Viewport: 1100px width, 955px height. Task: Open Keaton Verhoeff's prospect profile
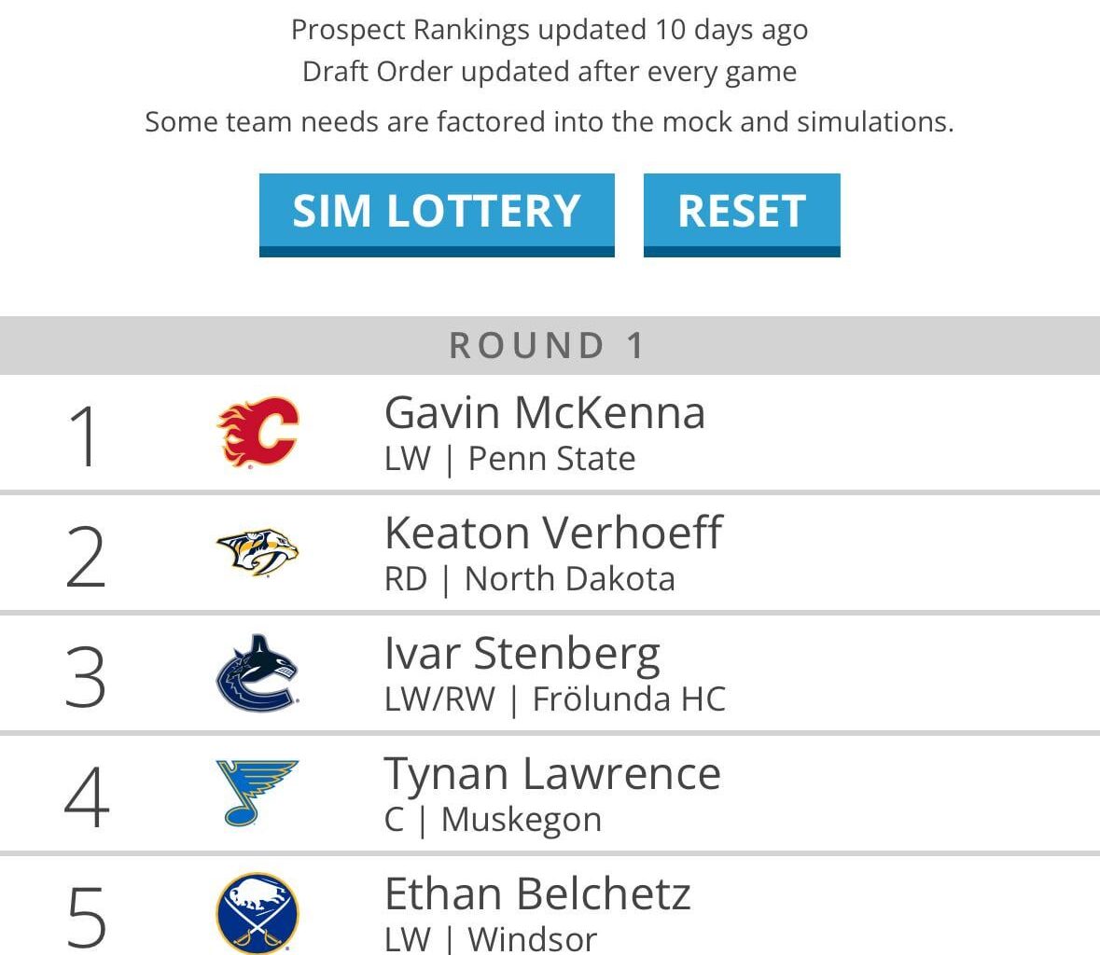point(554,533)
